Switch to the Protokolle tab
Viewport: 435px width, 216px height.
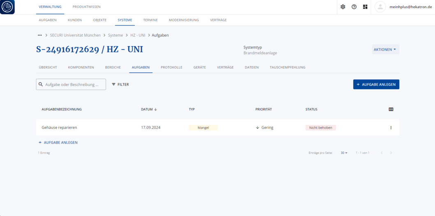click(x=171, y=67)
